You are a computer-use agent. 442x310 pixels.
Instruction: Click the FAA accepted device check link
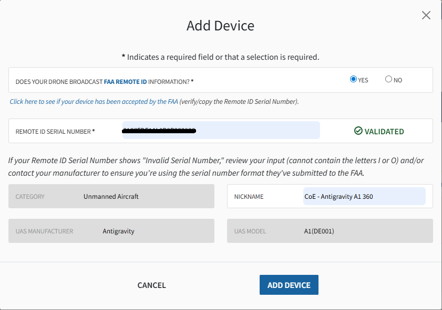click(x=94, y=101)
